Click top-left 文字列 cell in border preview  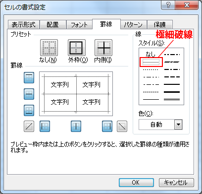click(x=60, y=85)
